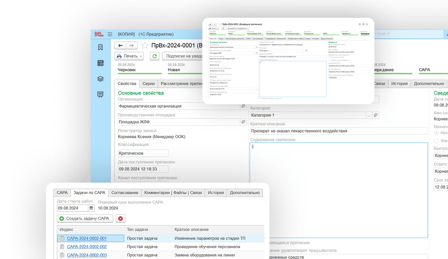Image resolution: width=448 pixels, height=259 pixels.
Task: Click 12.08 date field under Срок
Action: (x=441, y=187)
